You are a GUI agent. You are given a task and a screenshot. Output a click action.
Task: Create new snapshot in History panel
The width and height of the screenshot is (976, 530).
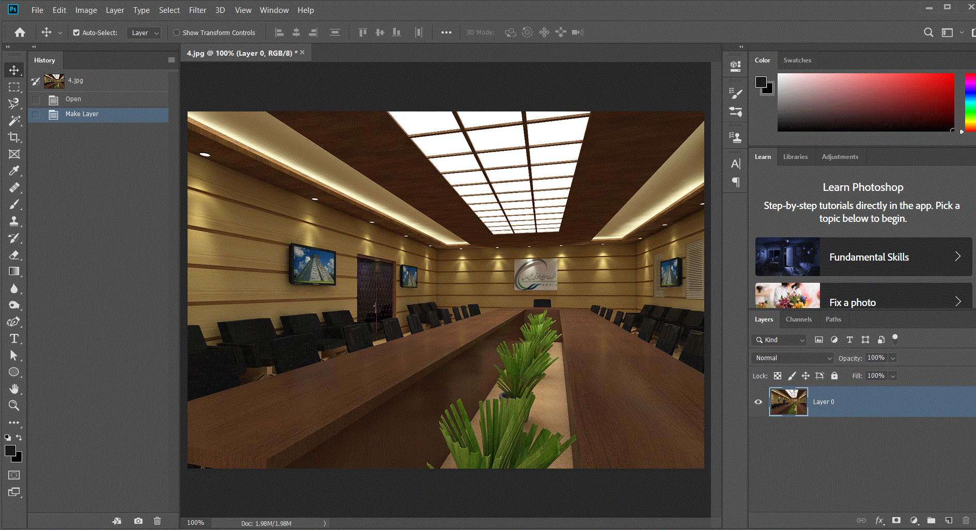click(138, 521)
